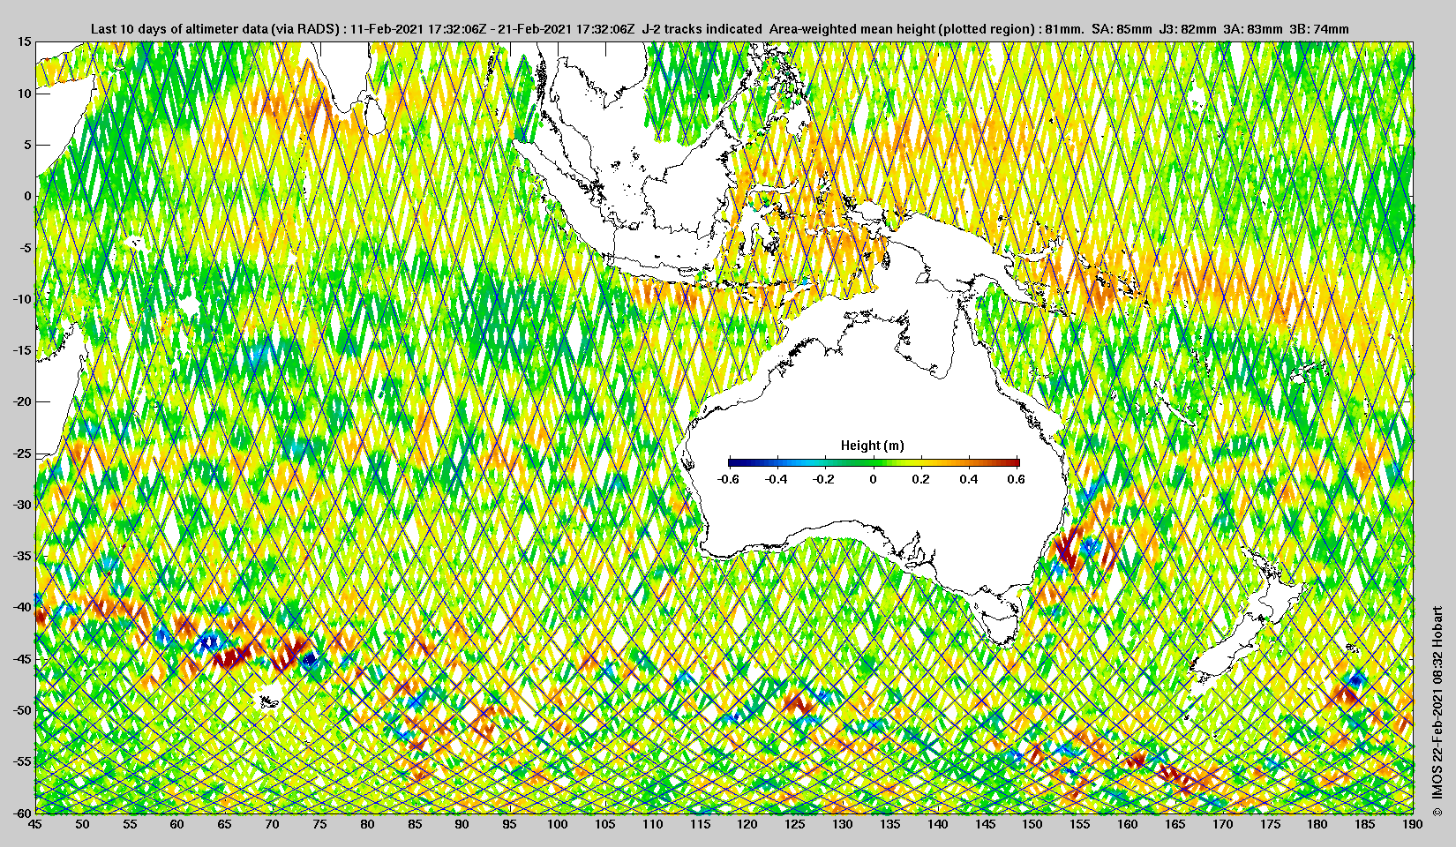Image resolution: width=1456 pixels, height=847 pixels.
Task: Click longitude label 180 on x-axis
Action: [1317, 824]
